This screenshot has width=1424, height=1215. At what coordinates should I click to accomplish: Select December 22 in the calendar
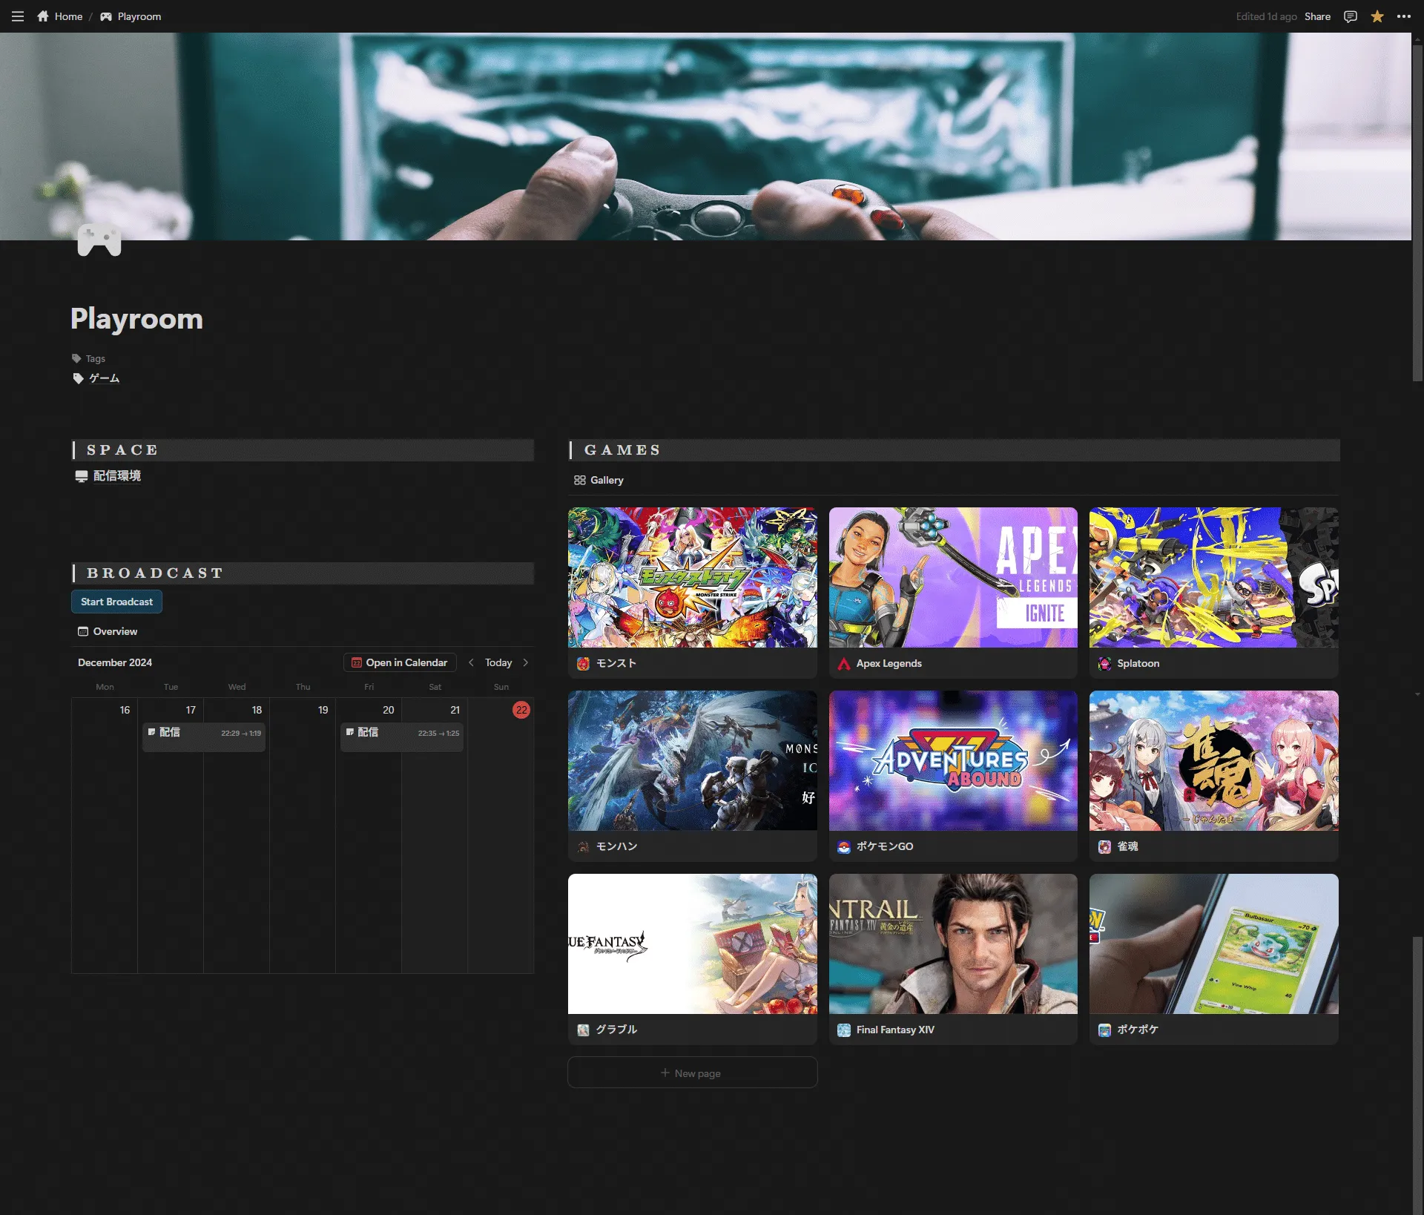click(521, 710)
